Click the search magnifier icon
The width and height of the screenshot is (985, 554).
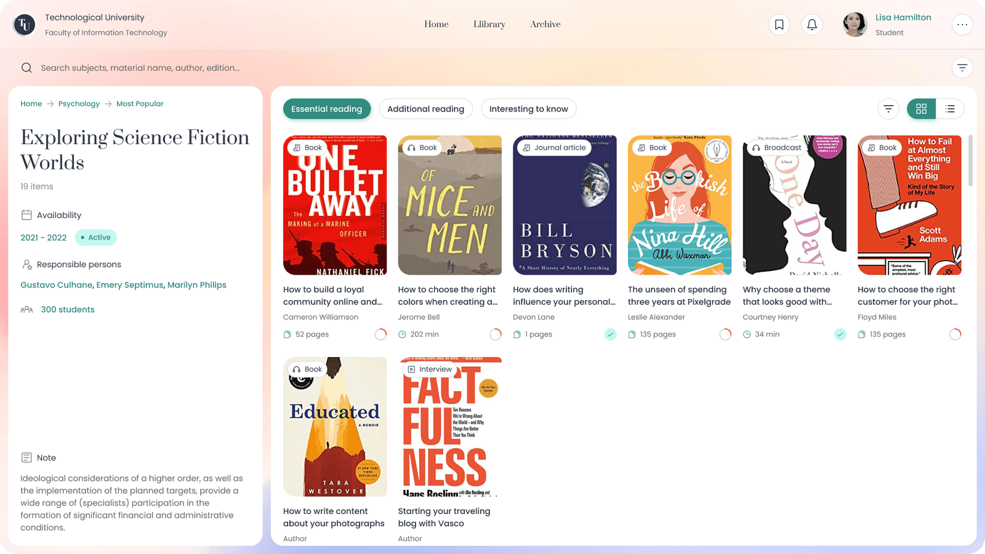[26, 68]
